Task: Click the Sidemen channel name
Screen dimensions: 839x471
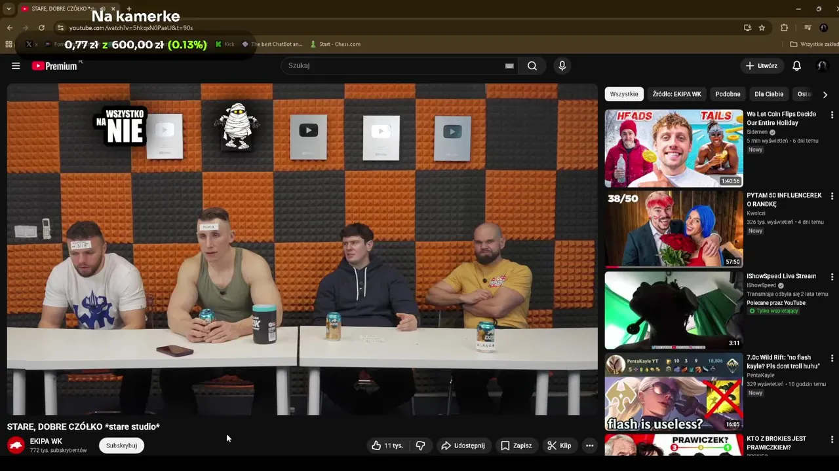Action: point(757,132)
